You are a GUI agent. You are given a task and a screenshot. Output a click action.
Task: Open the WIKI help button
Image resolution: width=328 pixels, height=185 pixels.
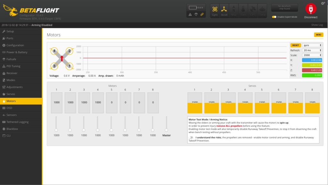[318, 35]
